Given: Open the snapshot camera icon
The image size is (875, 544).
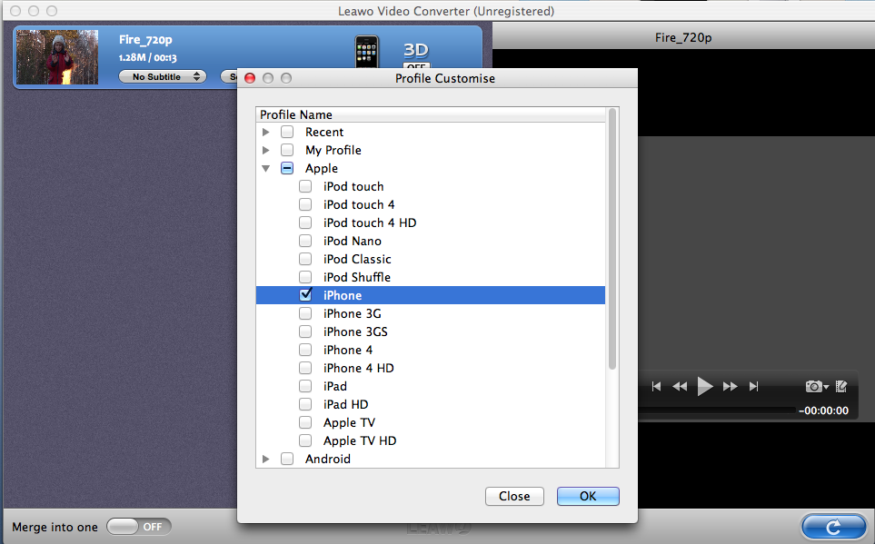Looking at the screenshot, I should [813, 386].
